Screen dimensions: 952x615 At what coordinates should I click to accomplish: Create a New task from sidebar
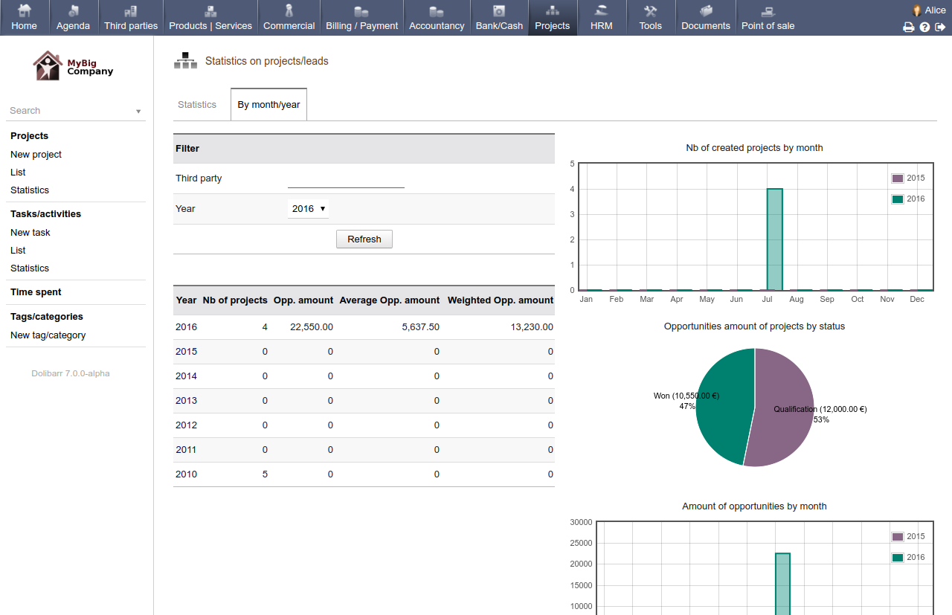click(30, 233)
